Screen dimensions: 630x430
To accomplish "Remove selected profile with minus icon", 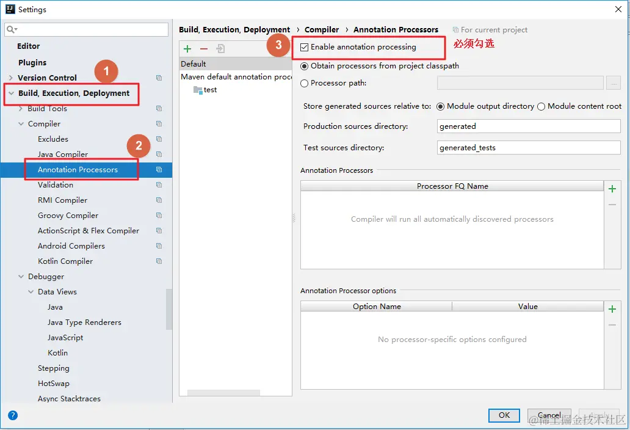I will [204, 49].
